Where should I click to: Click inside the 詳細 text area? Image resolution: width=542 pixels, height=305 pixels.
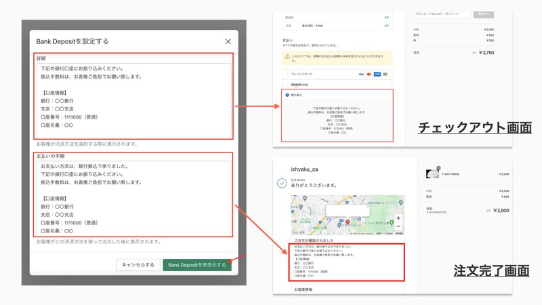(x=133, y=100)
